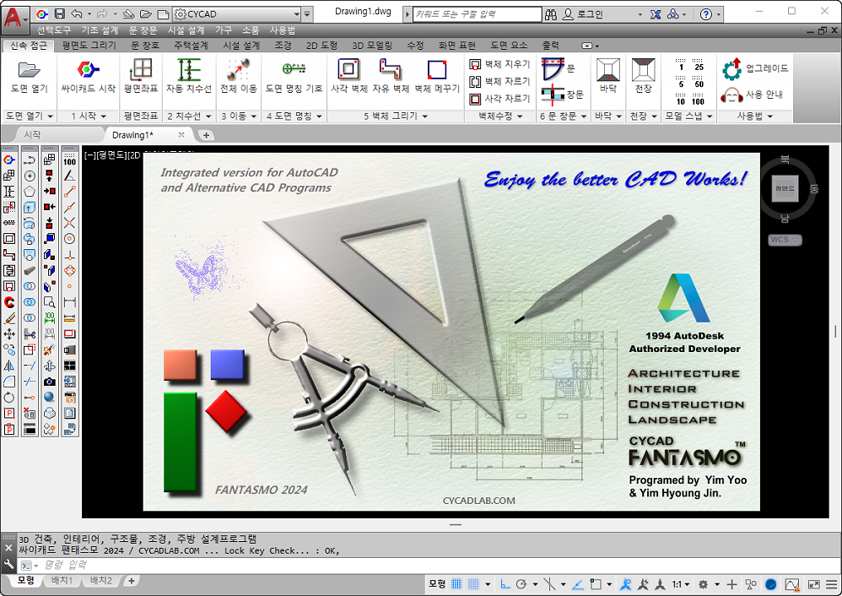Viewport: 842px width, 596px height.
Task: Click the binoculars search button
Action: 550,14
